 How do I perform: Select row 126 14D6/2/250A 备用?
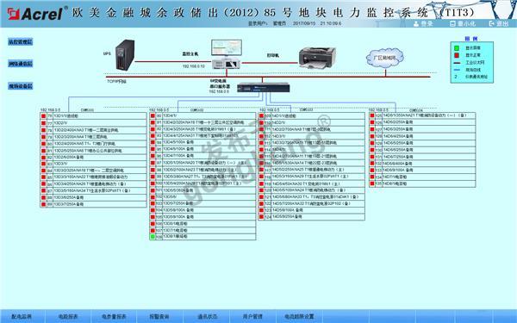click(x=422, y=122)
